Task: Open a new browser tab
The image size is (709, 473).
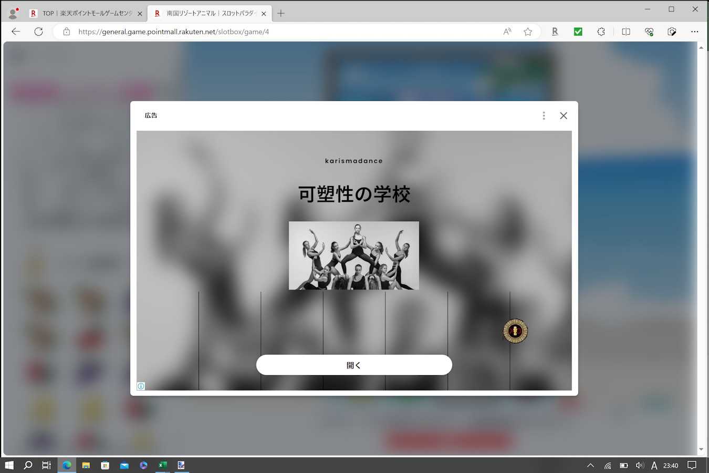Action: 281,14
